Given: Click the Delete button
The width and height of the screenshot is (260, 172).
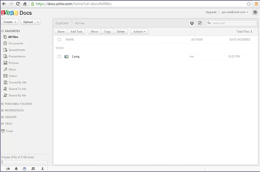Looking at the screenshot, I should tap(121, 32).
